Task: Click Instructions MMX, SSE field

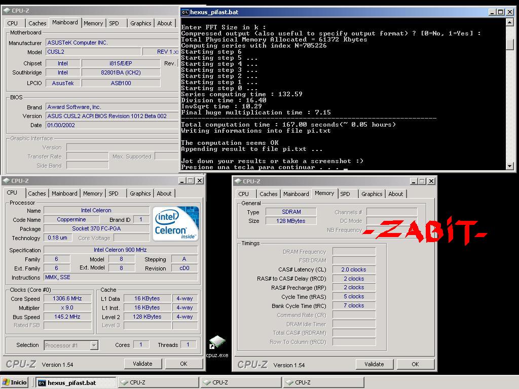Action: click(x=121, y=277)
